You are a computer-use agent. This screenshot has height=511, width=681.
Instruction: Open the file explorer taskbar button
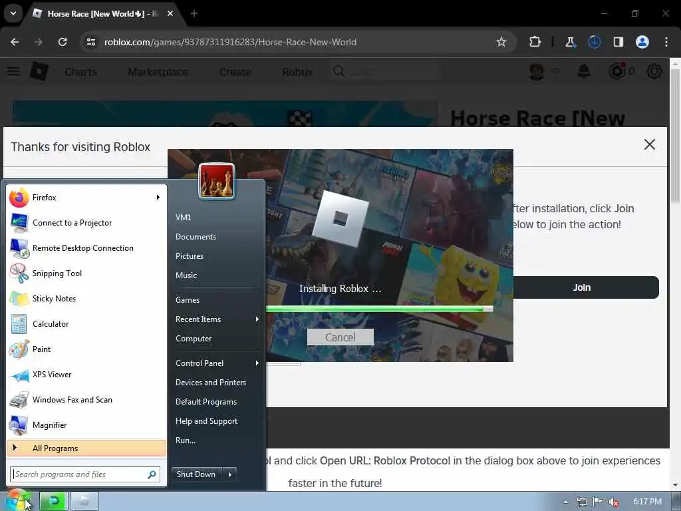pyautogui.click(x=84, y=501)
